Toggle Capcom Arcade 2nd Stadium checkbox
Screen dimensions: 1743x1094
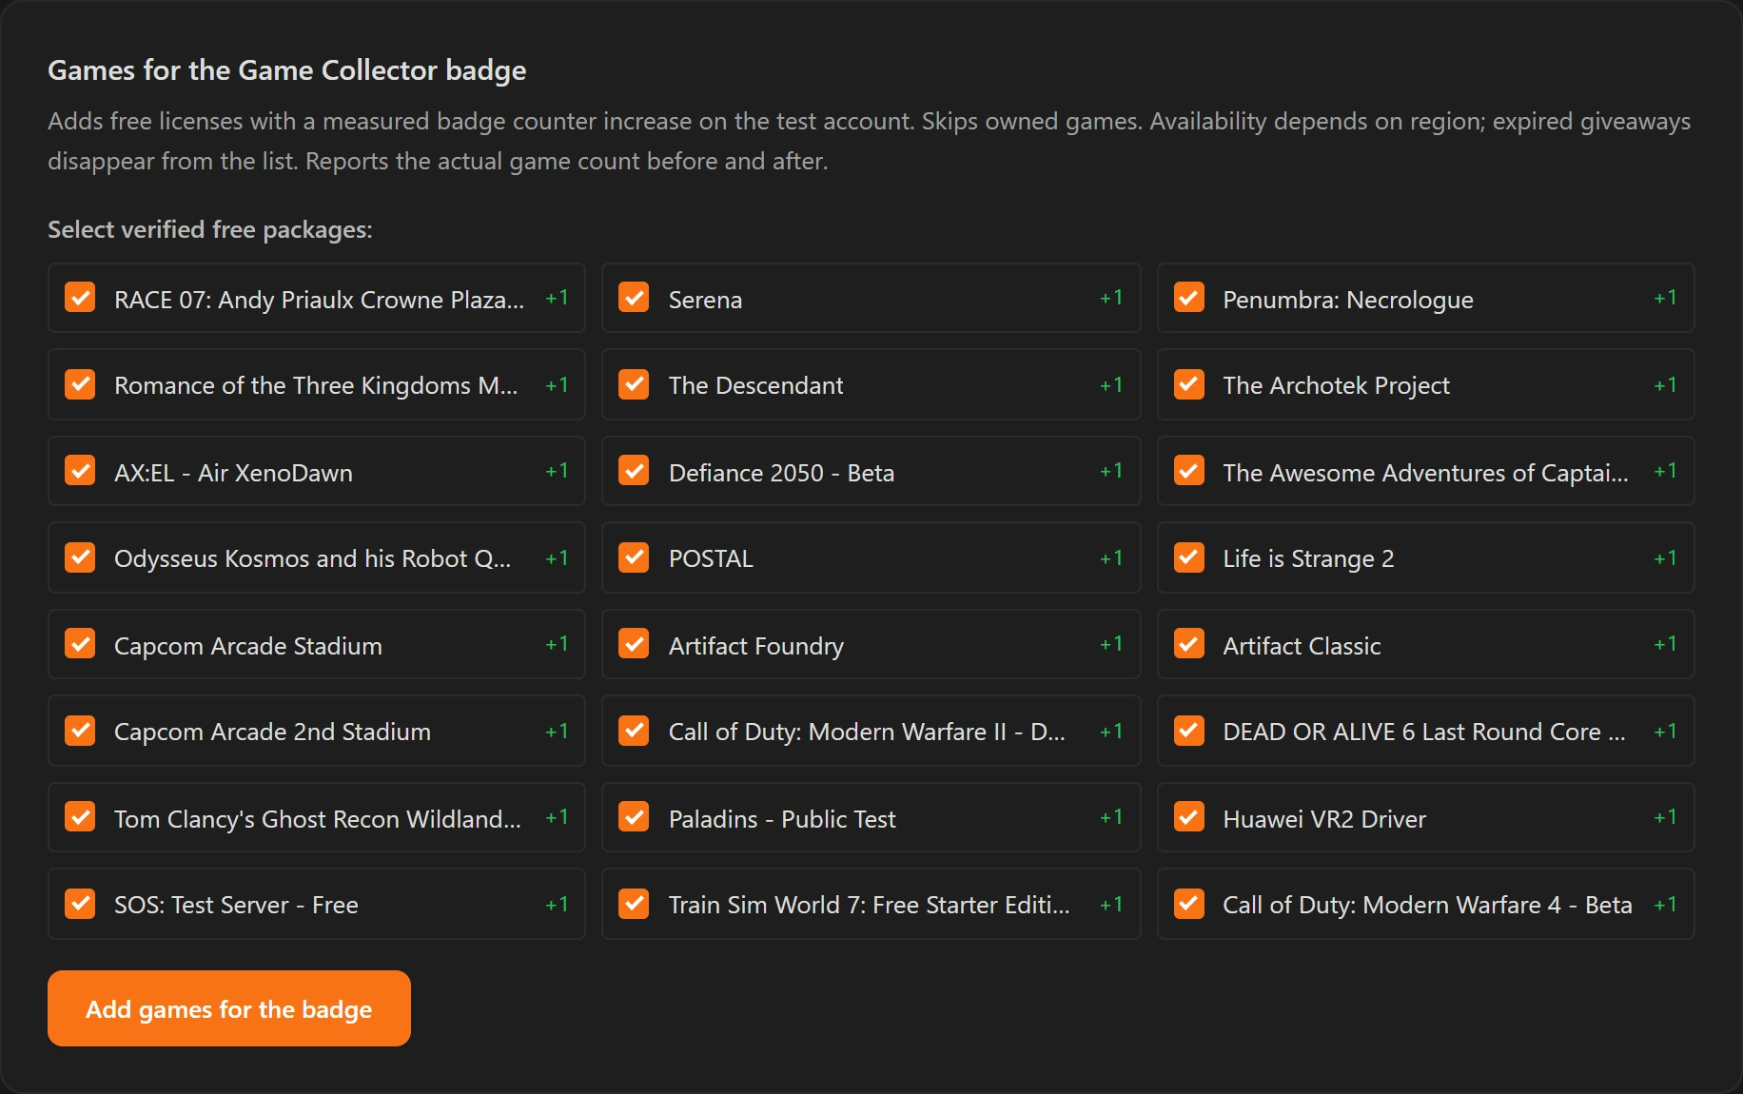click(80, 731)
